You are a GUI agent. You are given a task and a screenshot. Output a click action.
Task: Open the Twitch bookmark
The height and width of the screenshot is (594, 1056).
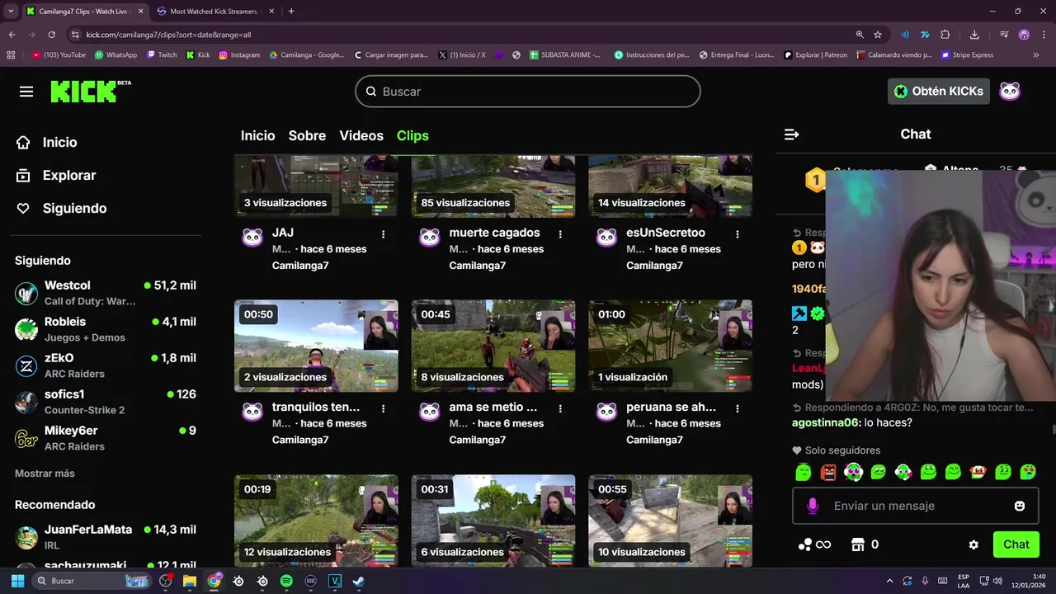[x=162, y=55]
